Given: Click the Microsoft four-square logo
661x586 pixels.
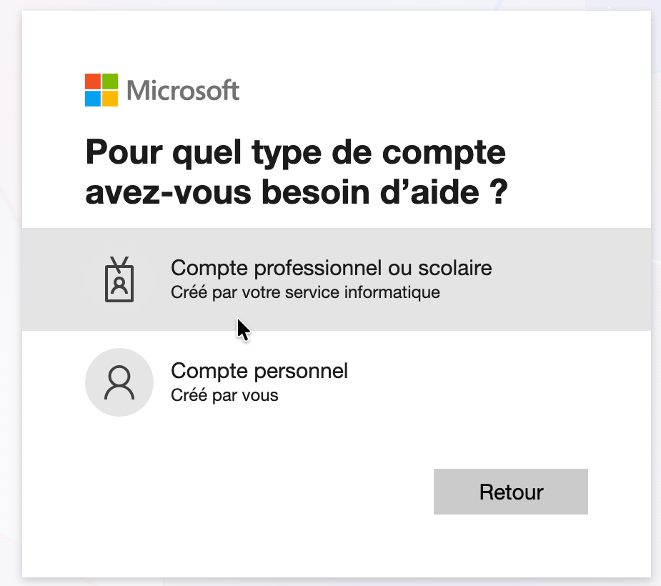Looking at the screenshot, I should [101, 89].
